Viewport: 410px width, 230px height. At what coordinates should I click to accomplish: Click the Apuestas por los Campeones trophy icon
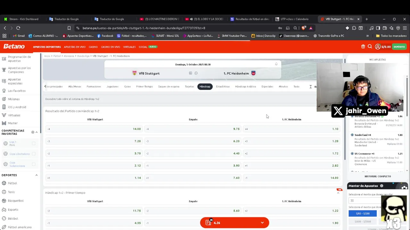[x=4, y=70]
